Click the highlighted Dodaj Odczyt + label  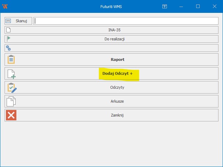[117, 73]
